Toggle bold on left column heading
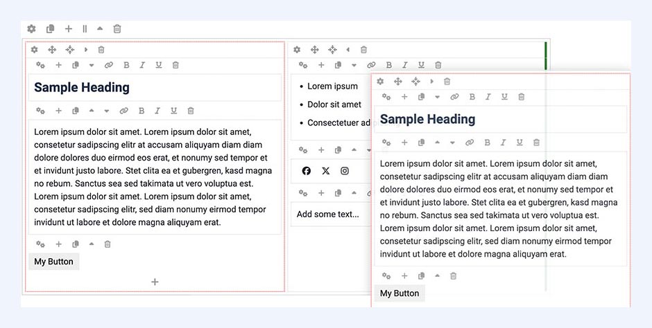 pos(126,65)
